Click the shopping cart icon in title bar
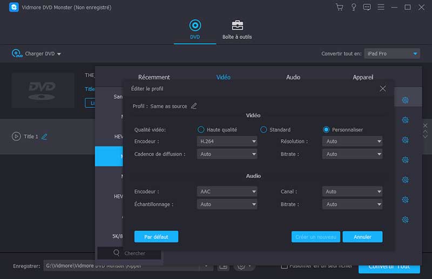Image resolution: width=432 pixels, height=279 pixels. pyautogui.click(x=339, y=8)
